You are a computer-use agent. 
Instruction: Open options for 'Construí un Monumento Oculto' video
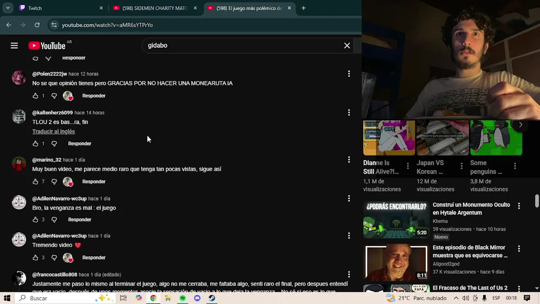[519, 206]
